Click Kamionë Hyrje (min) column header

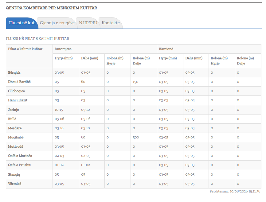tap(168, 58)
